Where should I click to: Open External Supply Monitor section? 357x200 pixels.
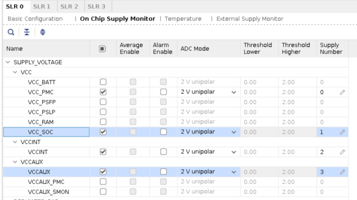pyautogui.click(x=250, y=18)
